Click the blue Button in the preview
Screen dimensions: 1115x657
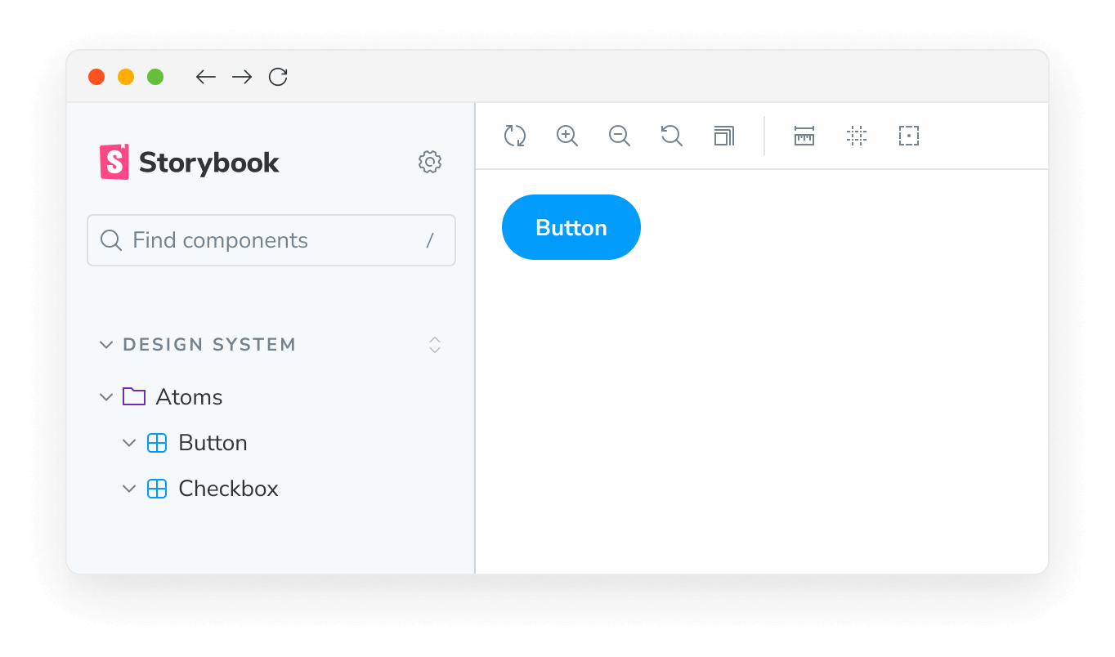click(x=571, y=227)
